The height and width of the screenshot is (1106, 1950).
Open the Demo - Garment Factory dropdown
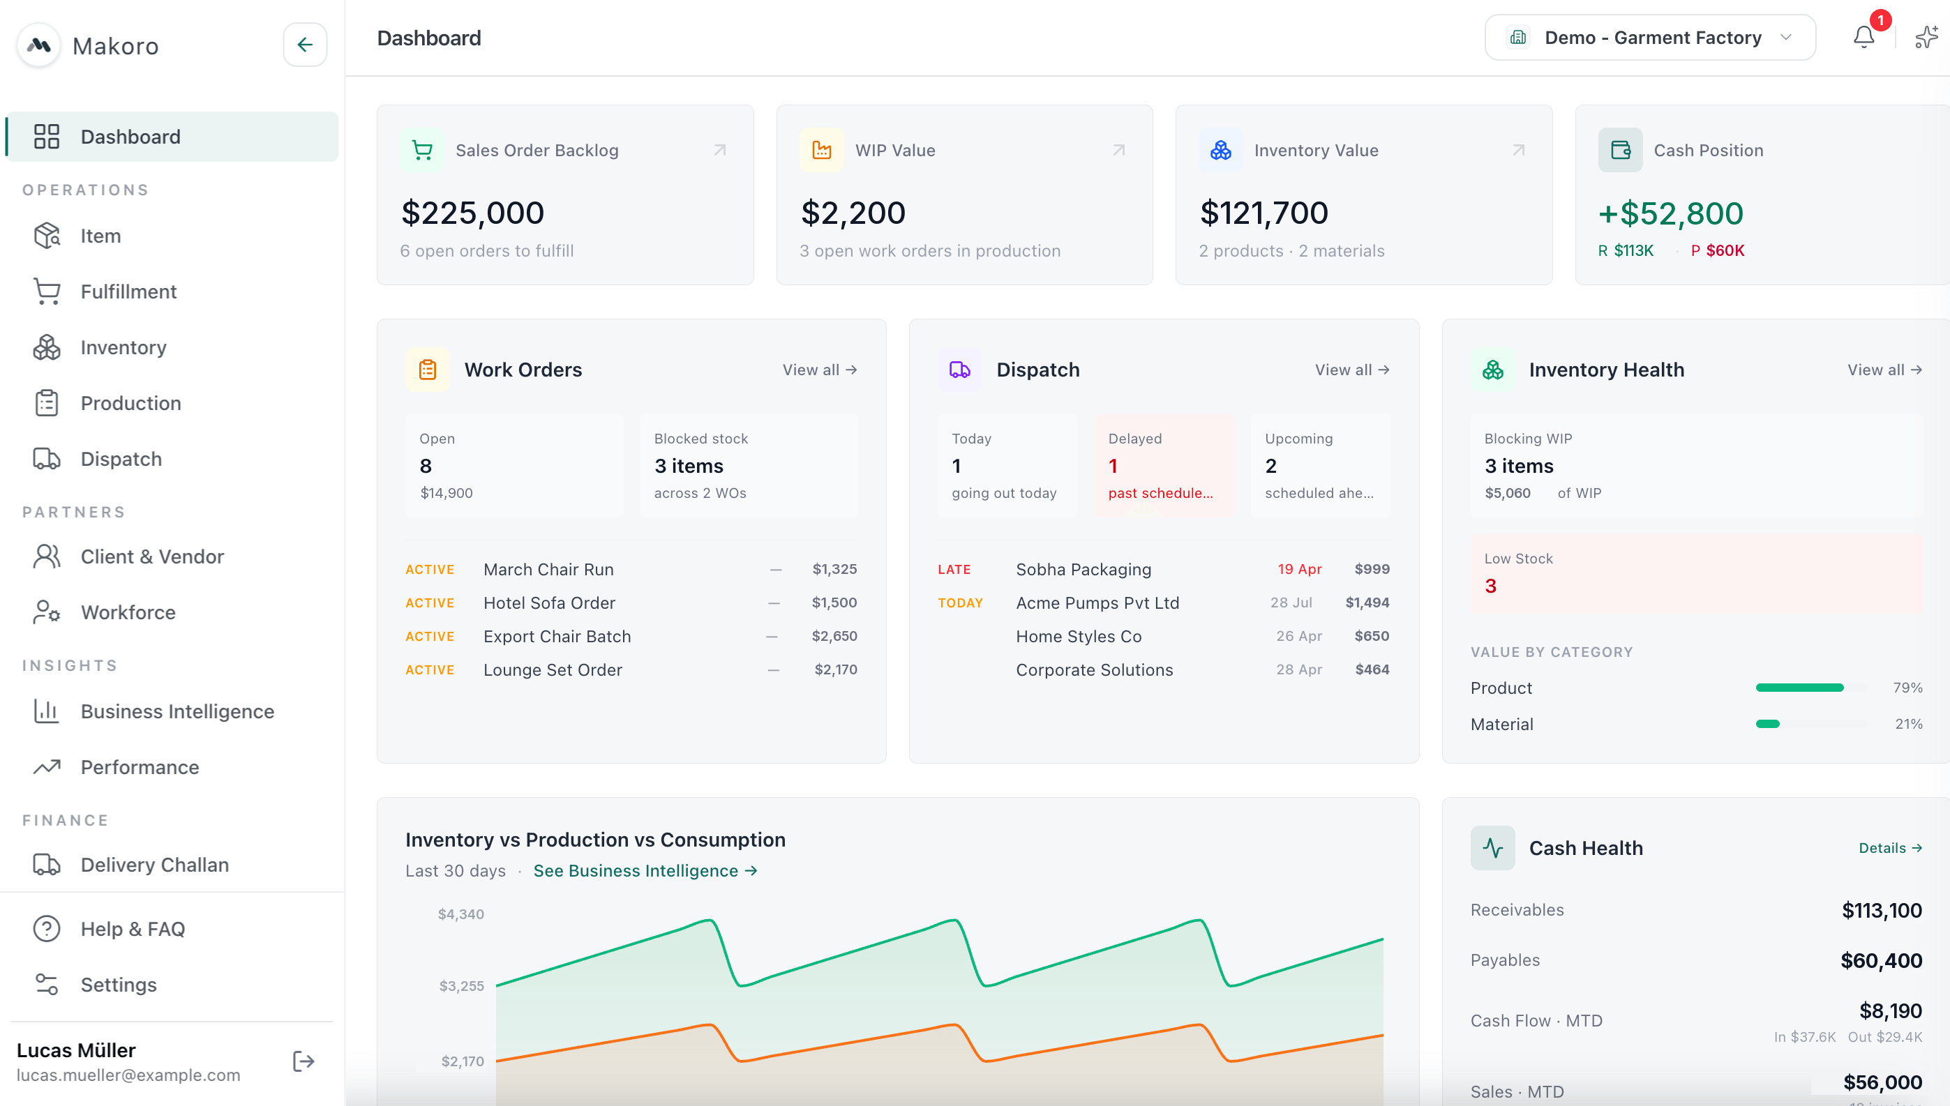[x=1650, y=37]
